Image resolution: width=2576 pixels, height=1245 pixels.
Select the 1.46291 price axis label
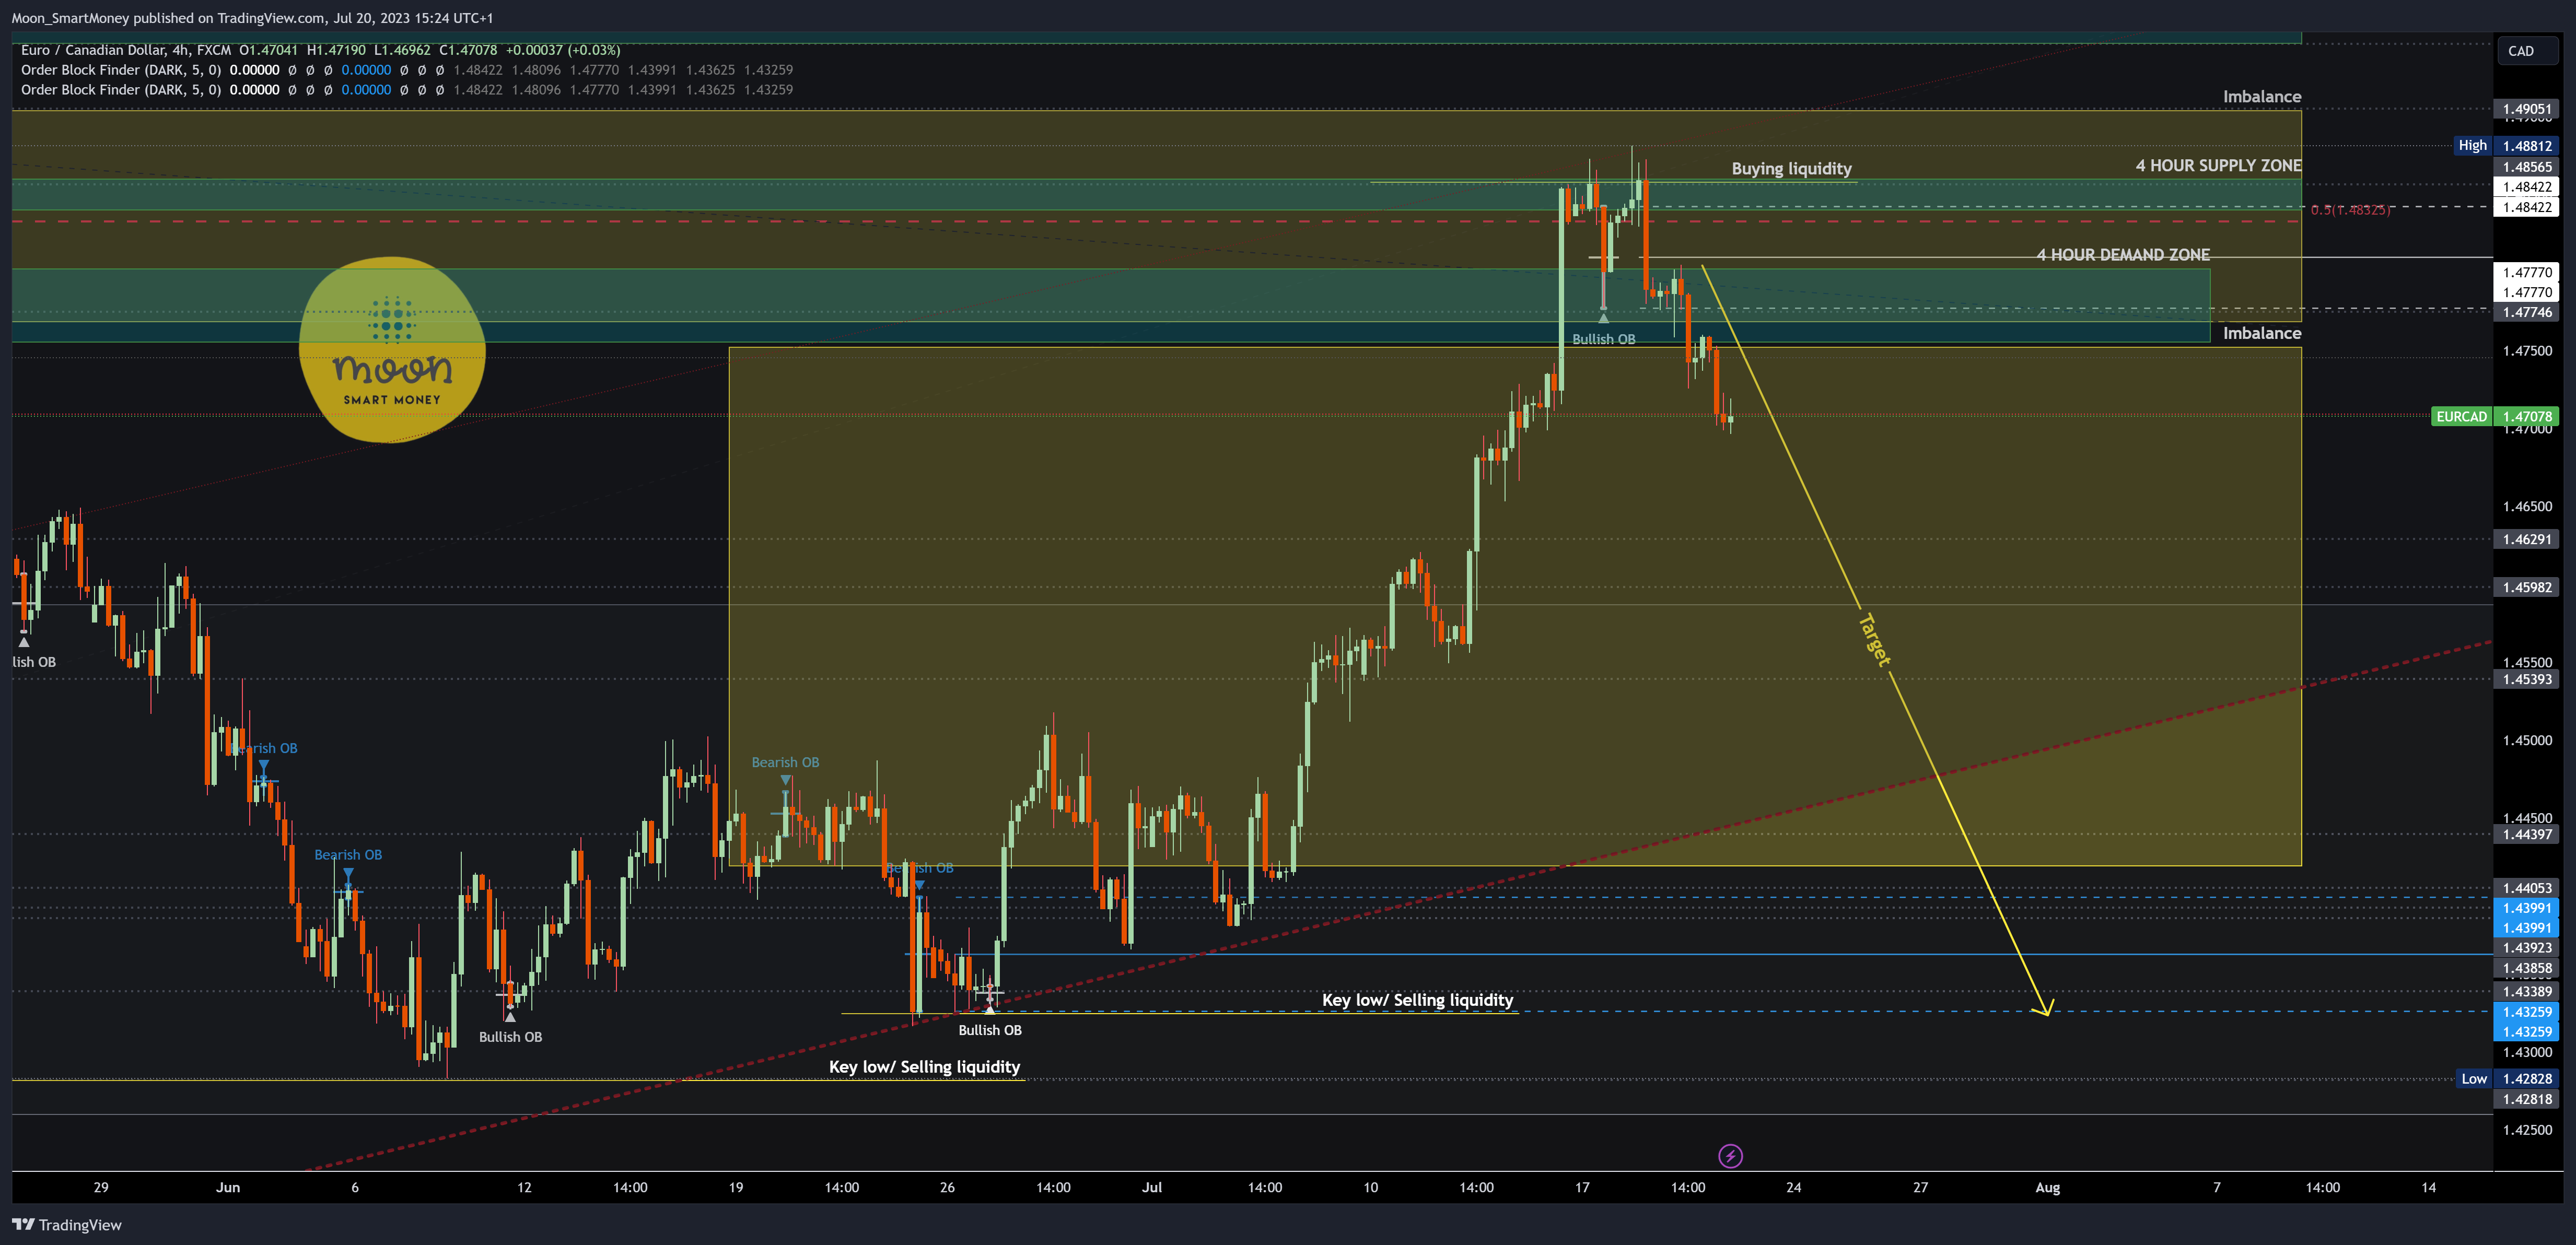click(x=2526, y=539)
